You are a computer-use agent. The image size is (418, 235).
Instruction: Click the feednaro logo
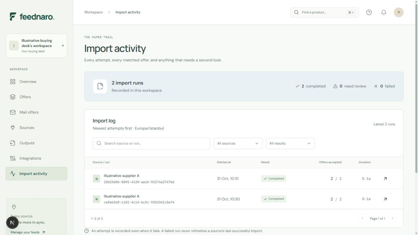(x=32, y=16)
